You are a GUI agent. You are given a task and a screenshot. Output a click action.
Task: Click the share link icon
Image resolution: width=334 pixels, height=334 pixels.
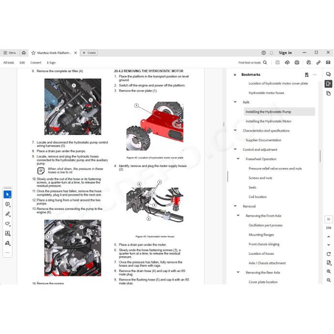[318, 63]
